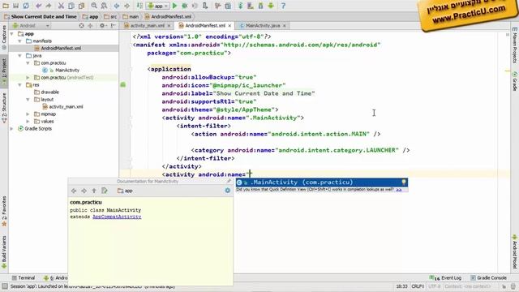
Task: Open the AVD Manager icon
Action: [251, 6]
